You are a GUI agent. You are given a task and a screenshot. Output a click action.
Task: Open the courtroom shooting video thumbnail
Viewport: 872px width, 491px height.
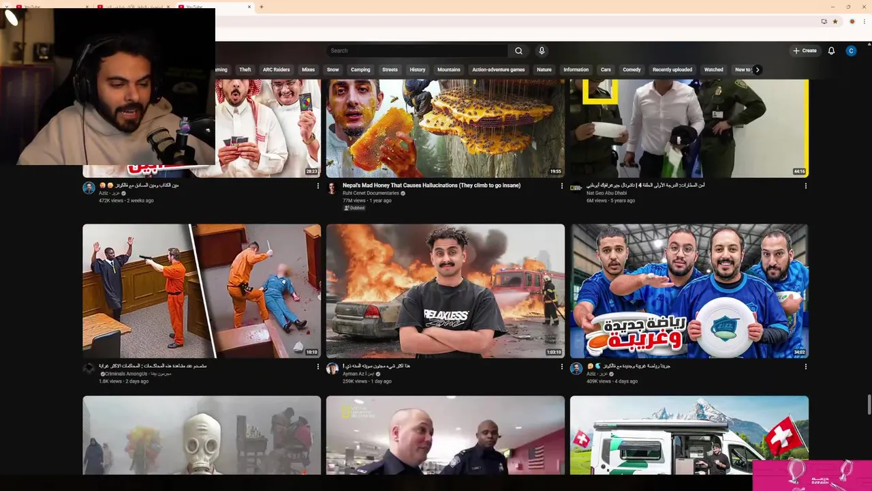(202, 291)
